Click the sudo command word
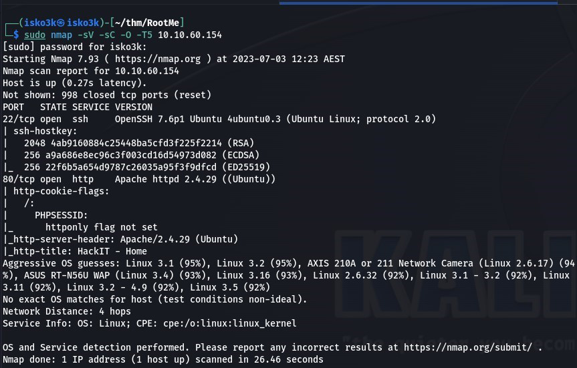Viewport: 577px width, 368px height. 34,35
